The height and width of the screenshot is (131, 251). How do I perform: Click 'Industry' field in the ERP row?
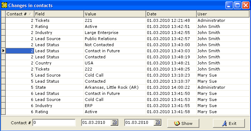coord(59,106)
